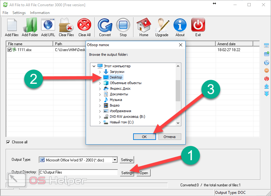Image resolution: width=271 pixels, height=196 pixels.
Task: Expand the Загрузки folder node
Action: tap(100, 72)
